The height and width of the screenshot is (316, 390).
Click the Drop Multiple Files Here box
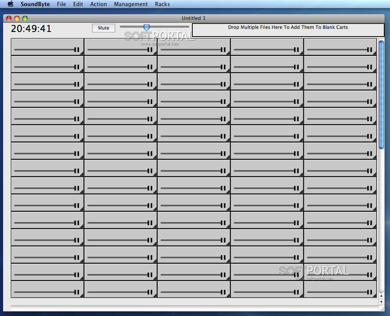point(288,30)
